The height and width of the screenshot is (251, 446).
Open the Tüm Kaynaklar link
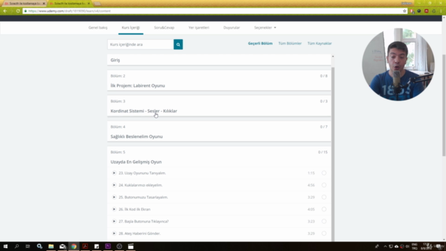click(319, 43)
